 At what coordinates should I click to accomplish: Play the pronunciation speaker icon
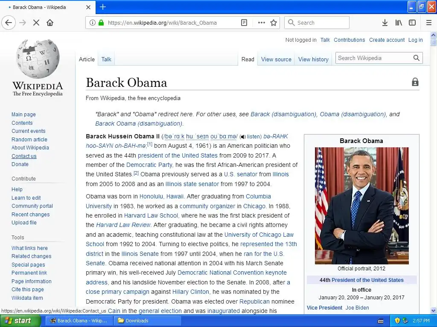(243, 137)
